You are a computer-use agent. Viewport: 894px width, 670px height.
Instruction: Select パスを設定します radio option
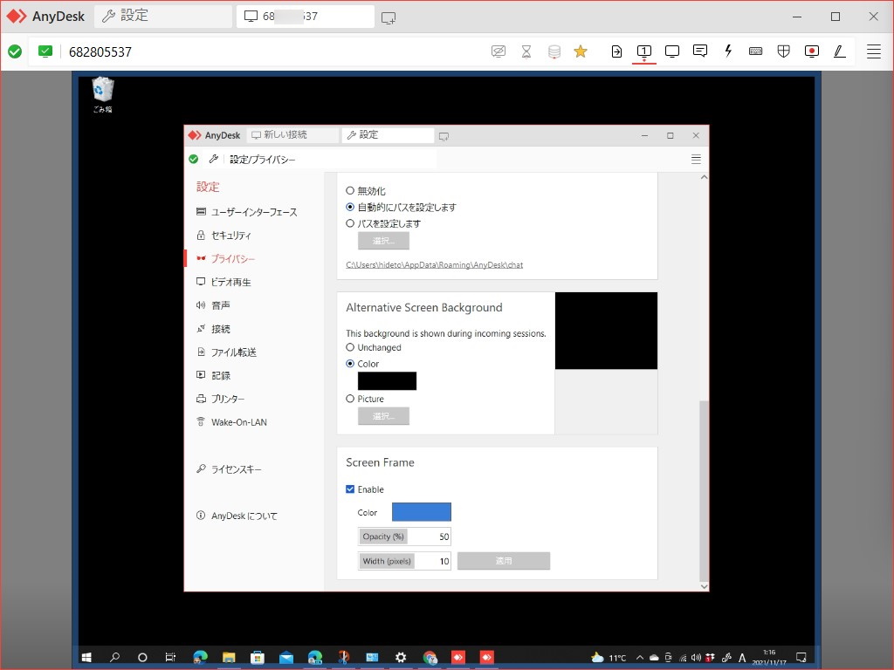[383, 223]
